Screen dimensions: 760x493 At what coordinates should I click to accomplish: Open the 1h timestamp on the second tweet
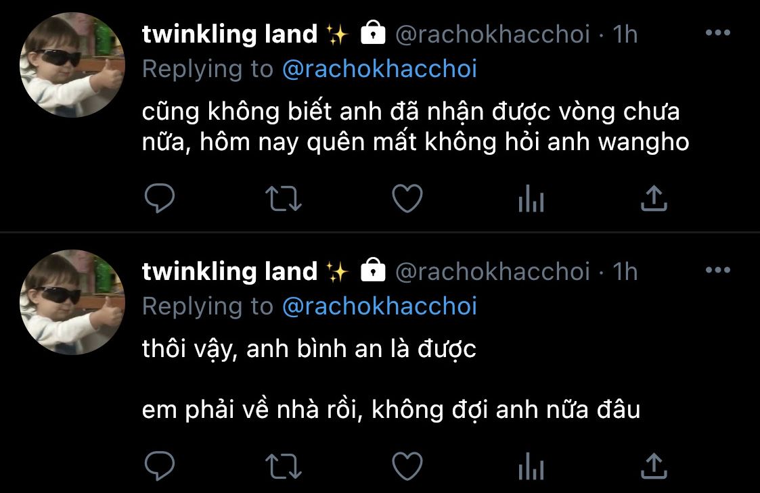coord(625,272)
